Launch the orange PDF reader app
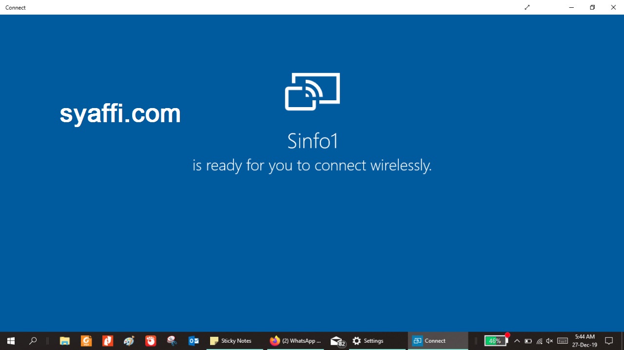624x350 pixels. [x=86, y=341]
